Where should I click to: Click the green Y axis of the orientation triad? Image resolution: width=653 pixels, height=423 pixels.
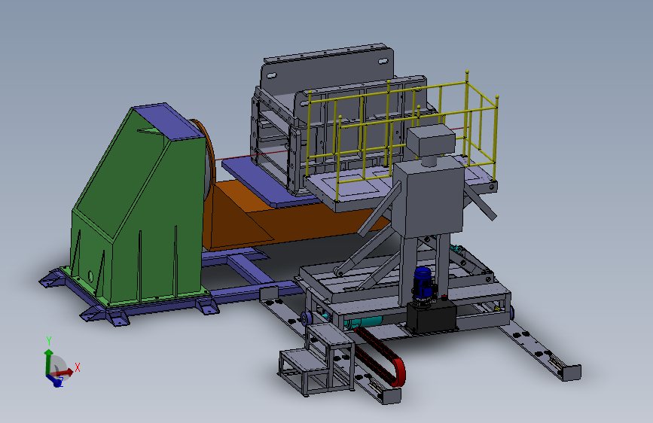click(x=49, y=361)
